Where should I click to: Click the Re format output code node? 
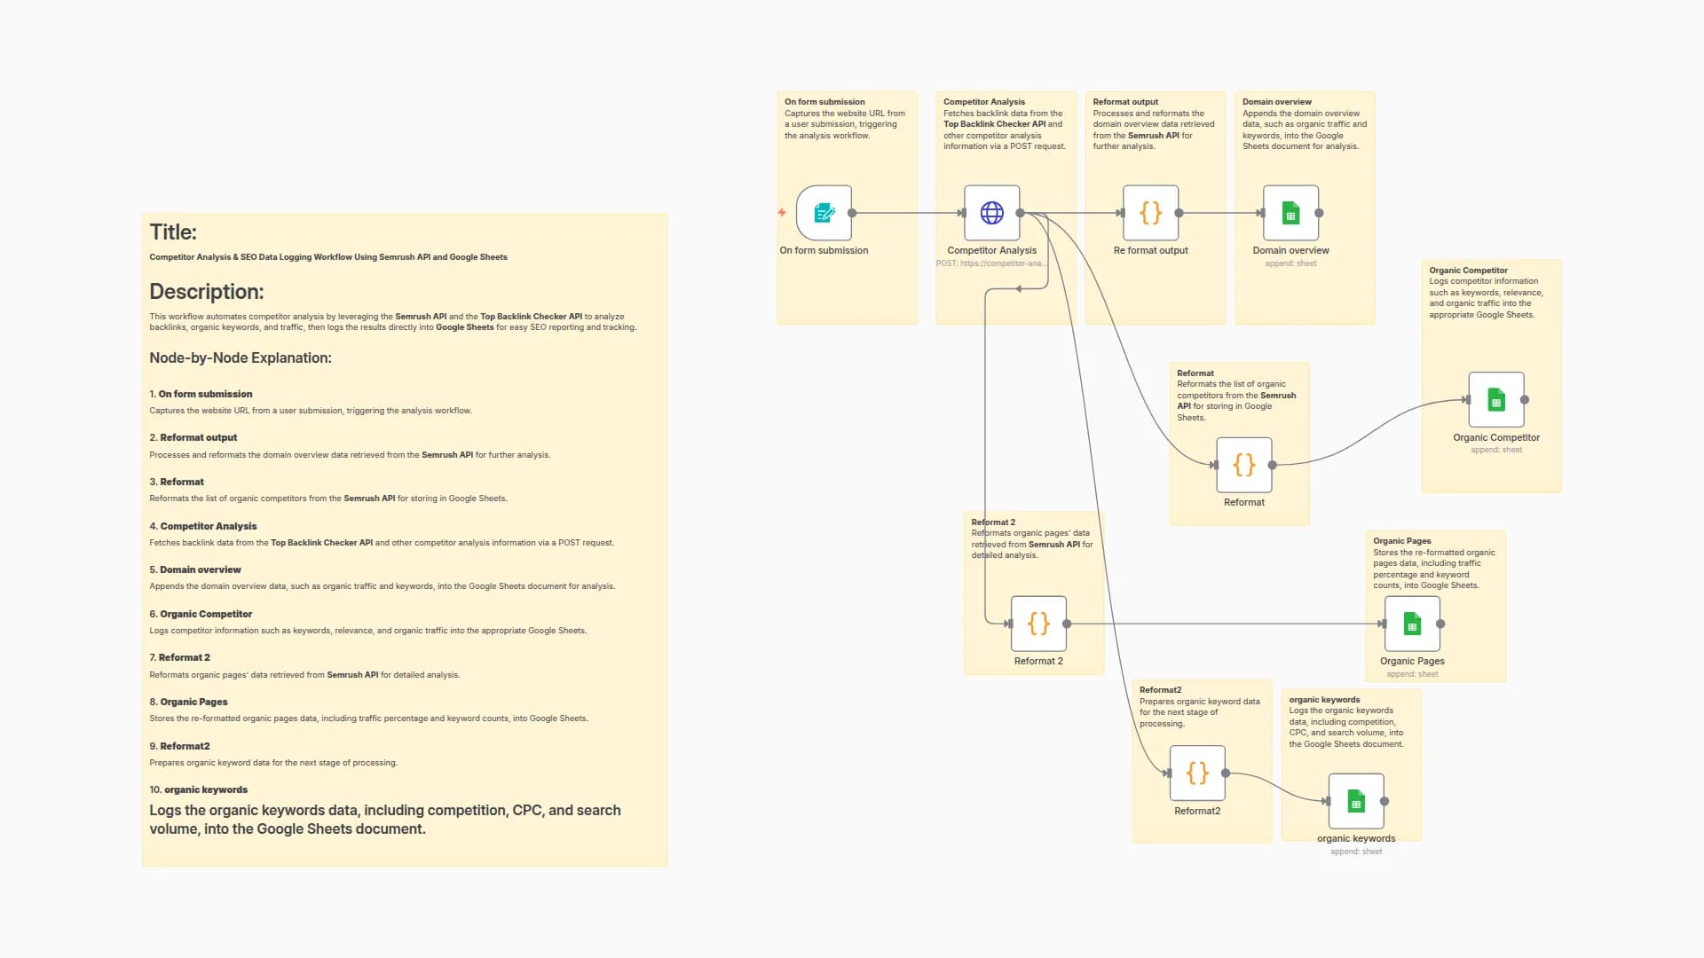pyautogui.click(x=1150, y=213)
